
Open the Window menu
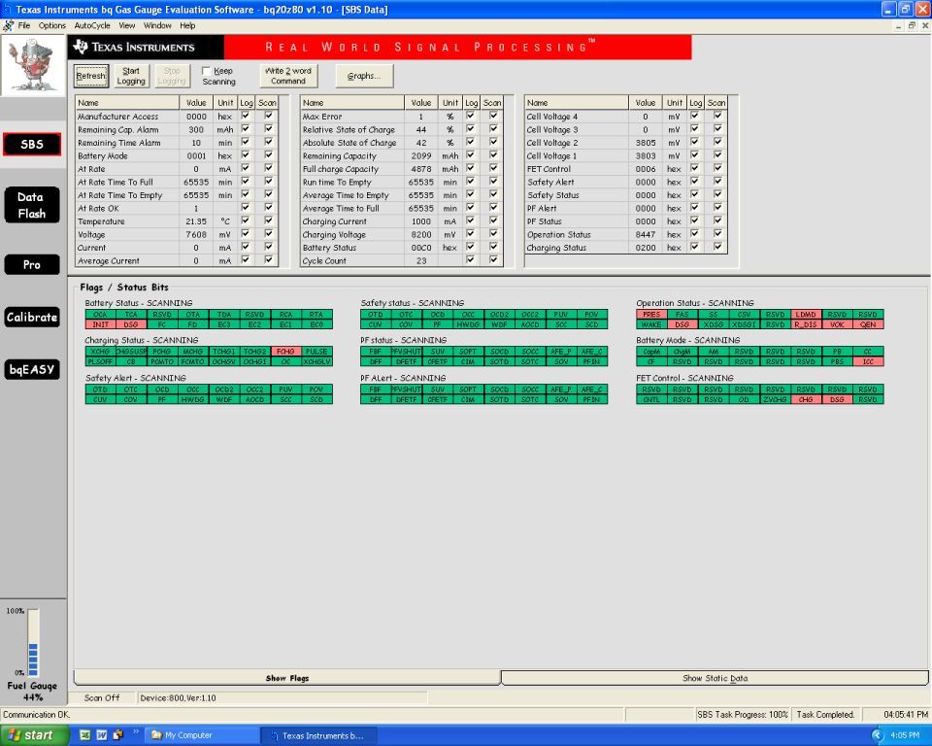click(157, 25)
